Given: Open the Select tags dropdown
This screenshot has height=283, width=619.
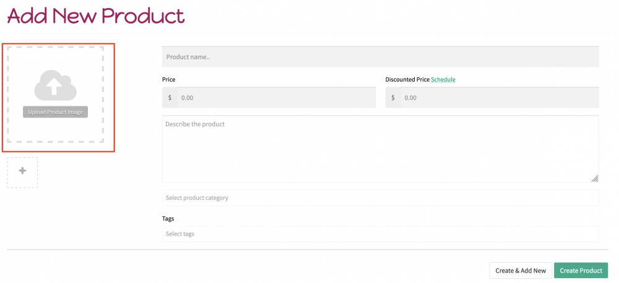Looking at the screenshot, I should pyautogui.click(x=381, y=234).
